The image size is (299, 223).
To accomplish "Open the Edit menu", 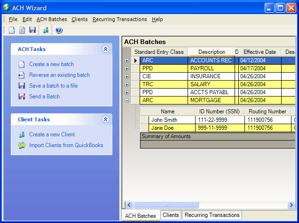I will coord(27,19).
